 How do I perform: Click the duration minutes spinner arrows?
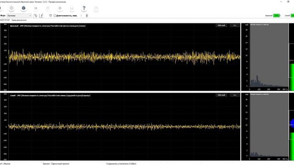click(87, 16)
